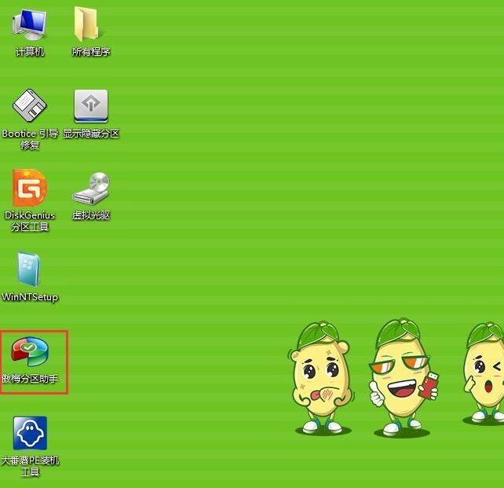Open the 所有程序 folder icon
This screenshot has height=488, width=504.
[90, 24]
